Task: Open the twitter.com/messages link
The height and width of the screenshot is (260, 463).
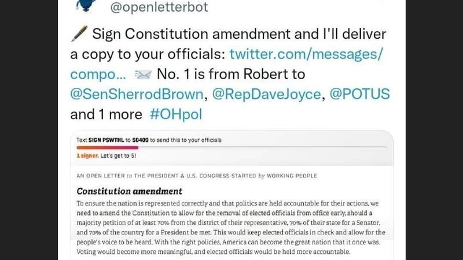Action: point(307,54)
